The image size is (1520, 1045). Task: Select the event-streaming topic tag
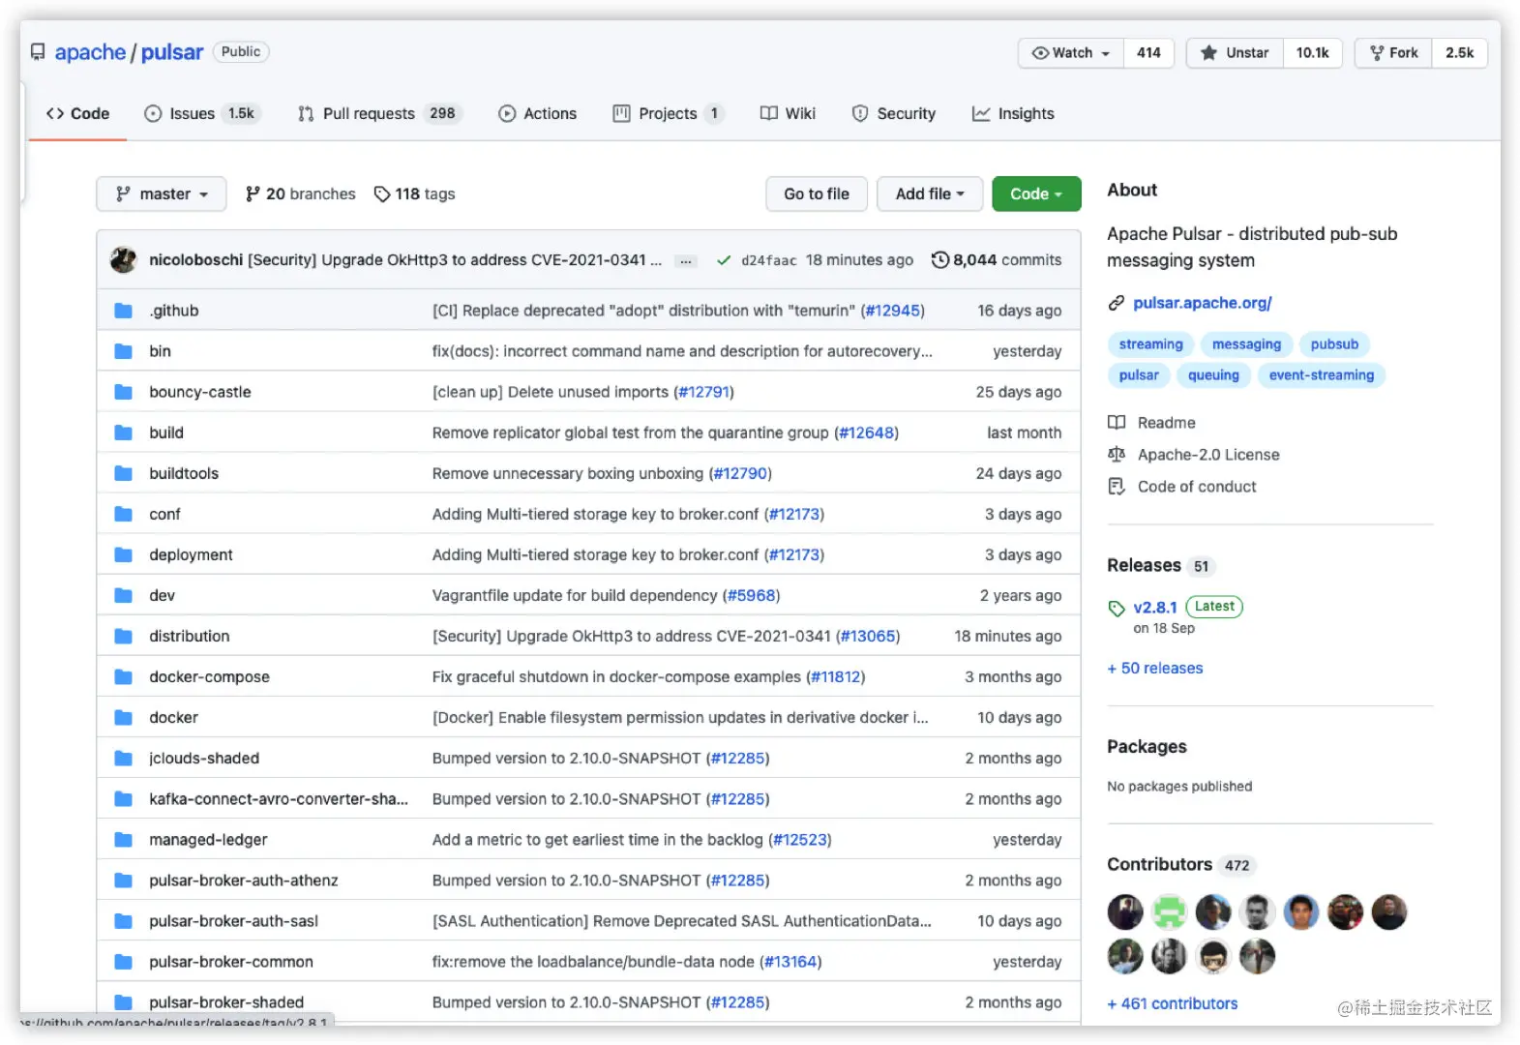click(1322, 375)
